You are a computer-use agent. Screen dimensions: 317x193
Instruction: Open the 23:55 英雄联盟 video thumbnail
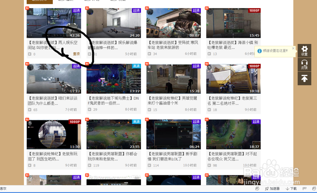(113, 134)
